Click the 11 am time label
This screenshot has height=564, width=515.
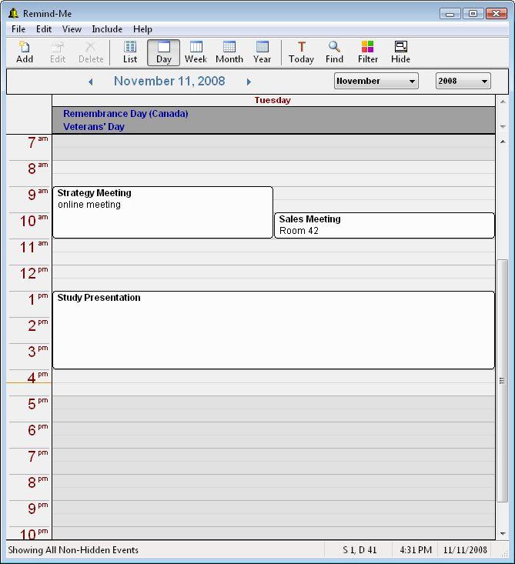tap(34, 247)
